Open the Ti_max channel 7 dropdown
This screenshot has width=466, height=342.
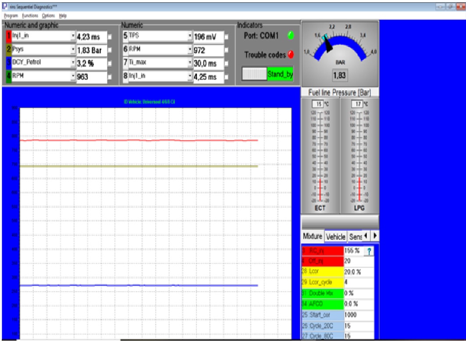coord(190,63)
